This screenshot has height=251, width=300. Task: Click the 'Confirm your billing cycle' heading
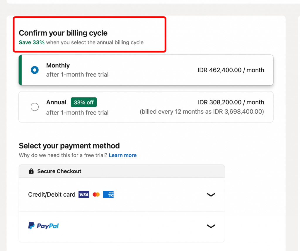(63, 33)
